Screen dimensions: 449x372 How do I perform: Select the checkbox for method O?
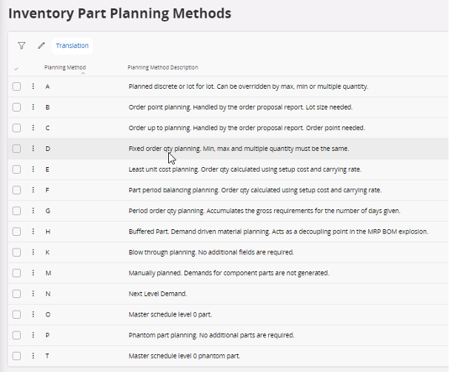(17, 314)
